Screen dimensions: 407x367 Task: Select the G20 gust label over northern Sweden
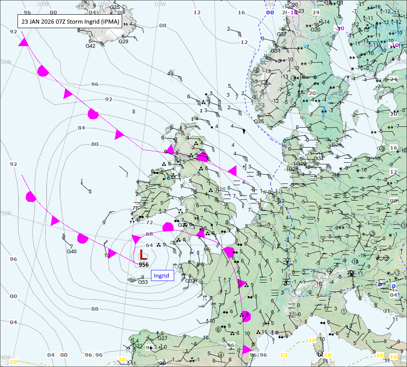[x=315, y=29]
